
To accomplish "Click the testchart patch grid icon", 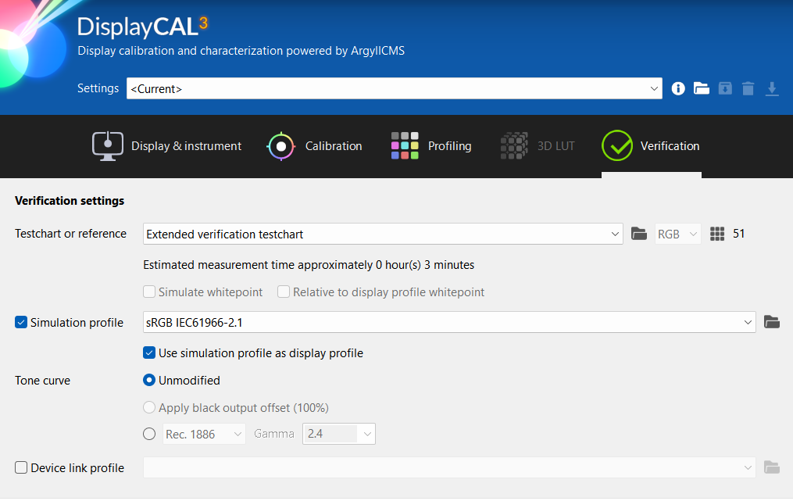I will click(717, 234).
